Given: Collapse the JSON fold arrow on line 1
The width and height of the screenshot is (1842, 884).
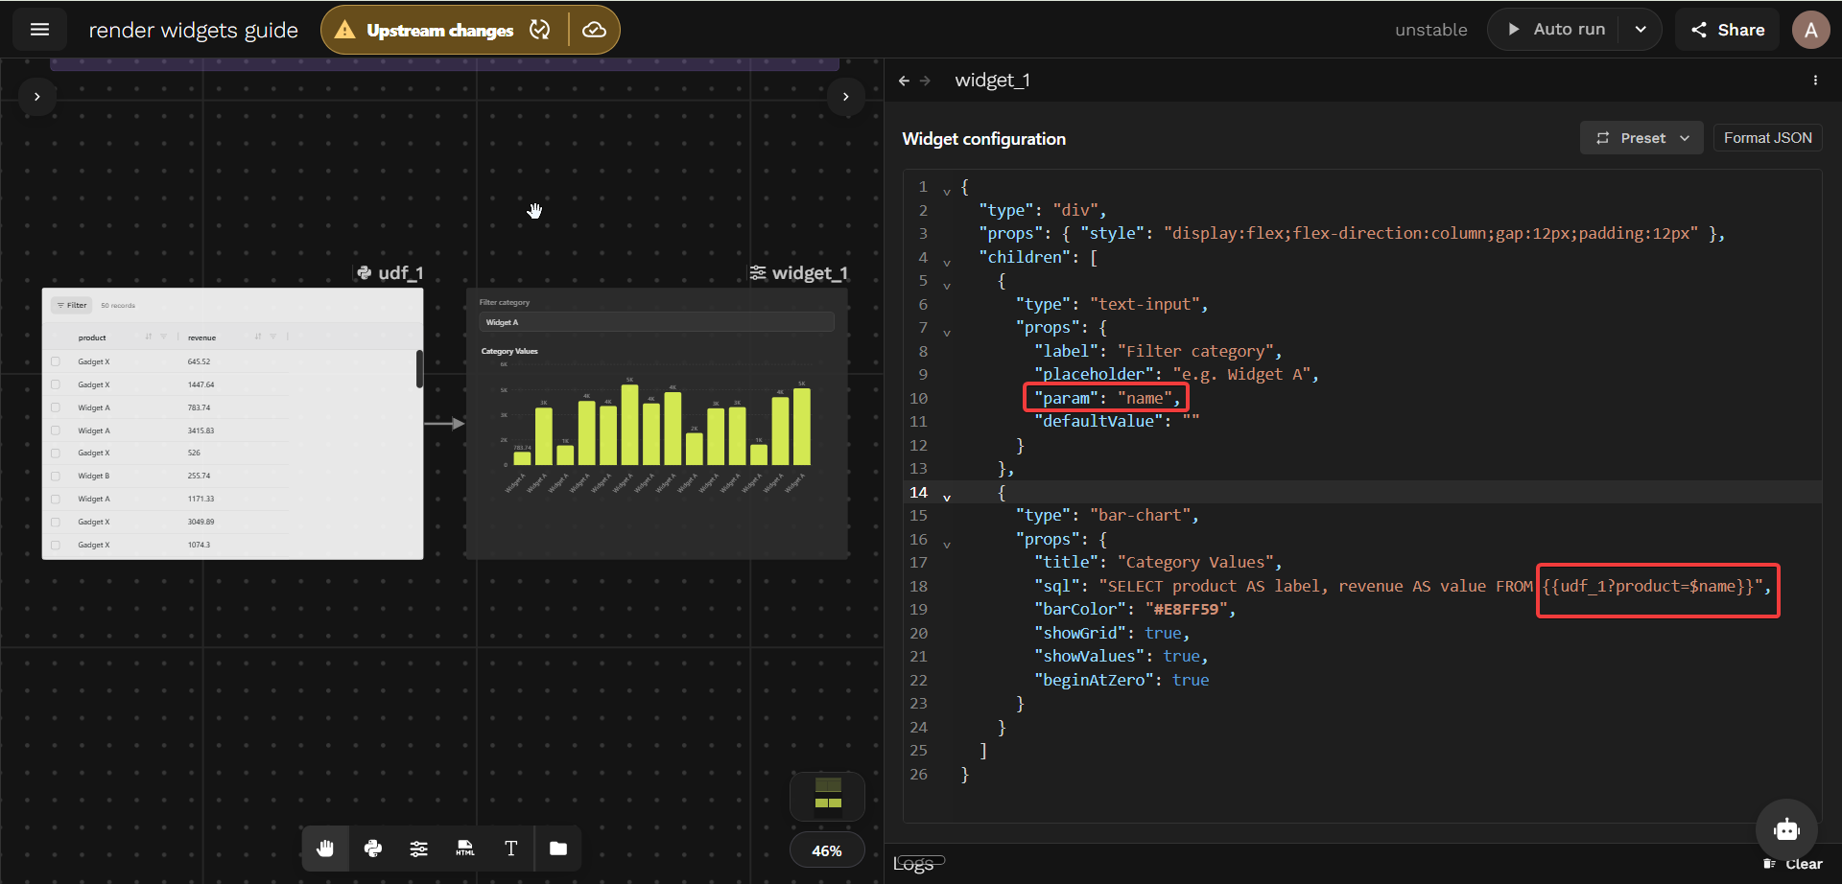Looking at the screenshot, I should pos(947,191).
